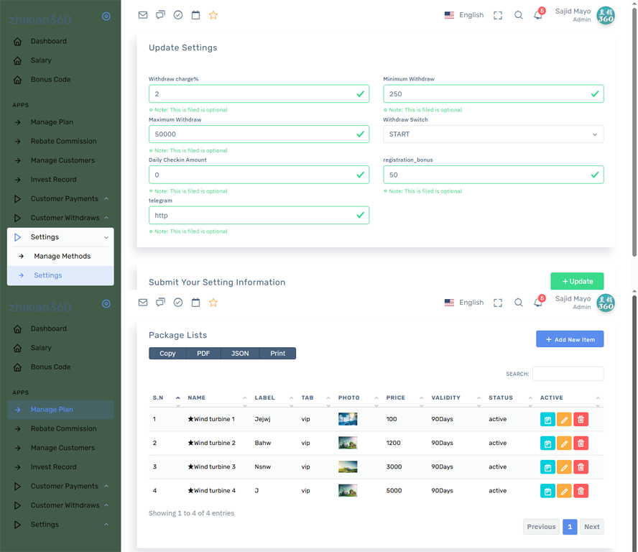Toggle the sidebar pin circle above the expanded Settings menu
Screen dimensions: 638x552
106,16
